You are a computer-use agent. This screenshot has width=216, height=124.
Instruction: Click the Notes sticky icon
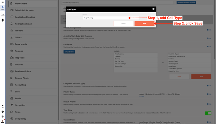coord(11,112)
